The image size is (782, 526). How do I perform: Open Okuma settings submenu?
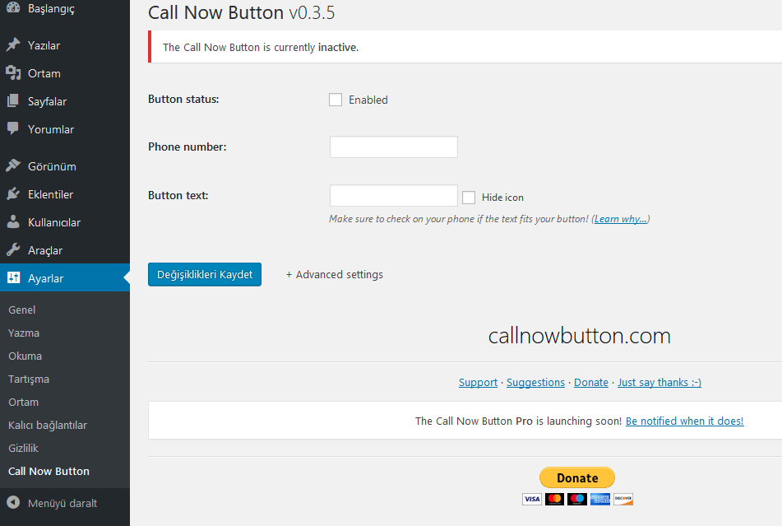coord(25,356)
